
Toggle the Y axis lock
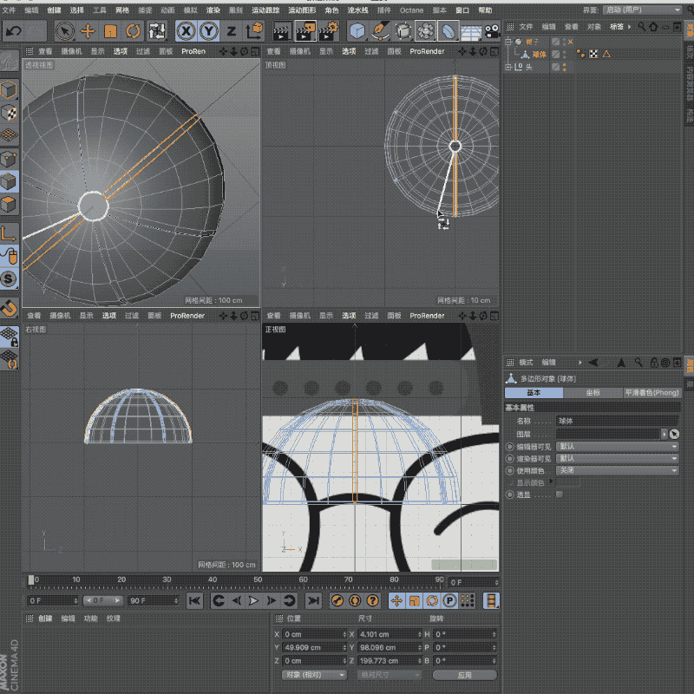208,31
